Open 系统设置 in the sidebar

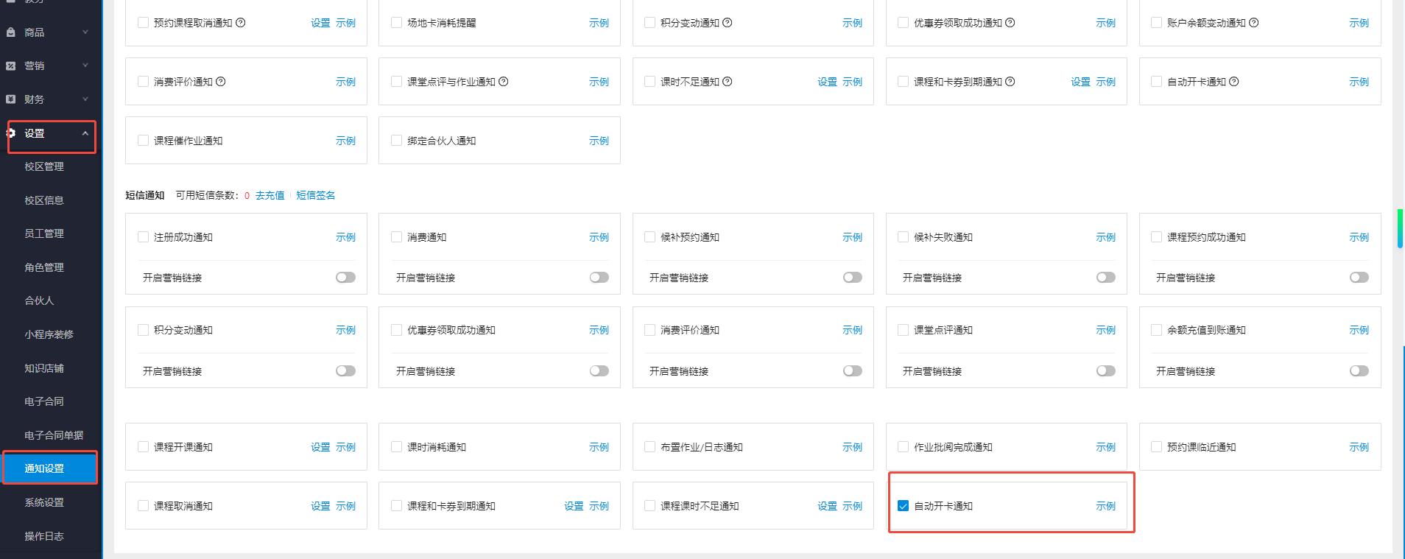[x=44, y=502]
